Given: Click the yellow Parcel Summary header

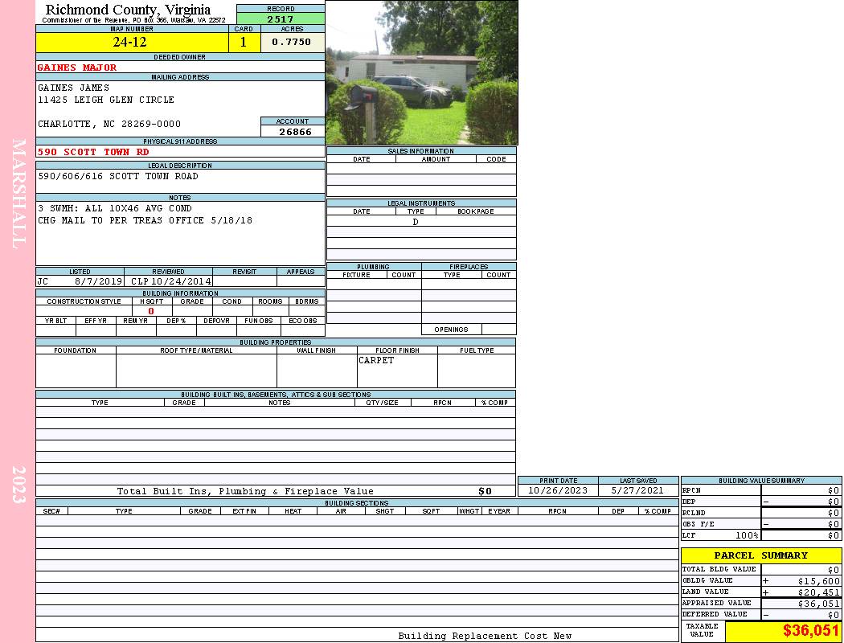Looking at the screenshot, I should tap(760, 555).
